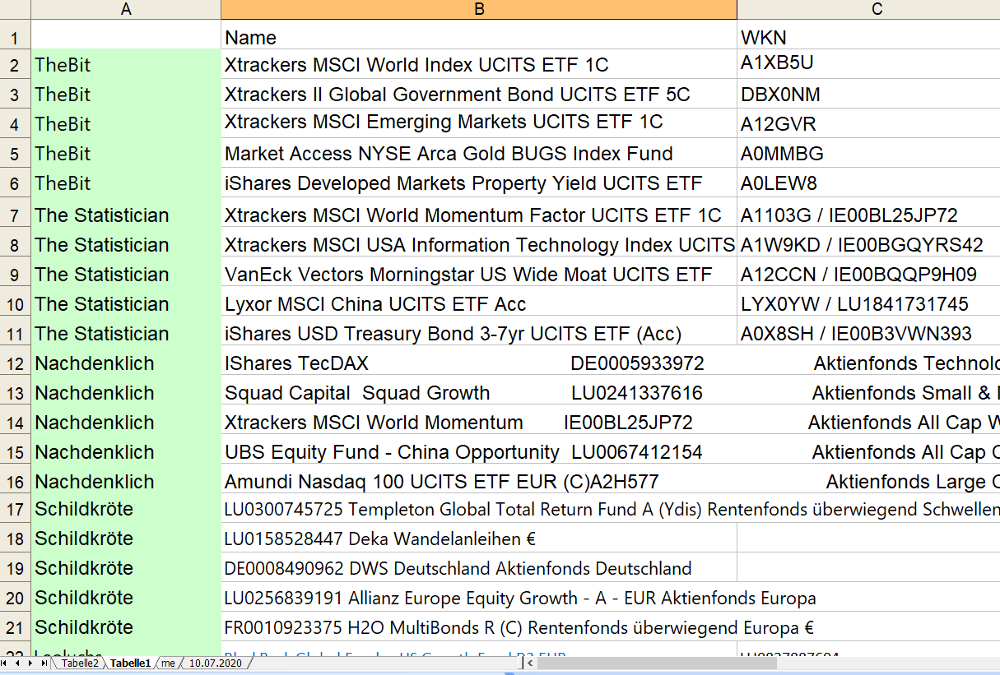The image size is (1000, 675).
Task: Select 'DWS Deutschland Aktienfonds' cell
Action: [479, 568]
